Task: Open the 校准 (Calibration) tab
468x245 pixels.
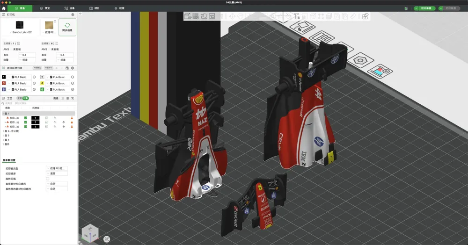Action: tap(119, 8)
